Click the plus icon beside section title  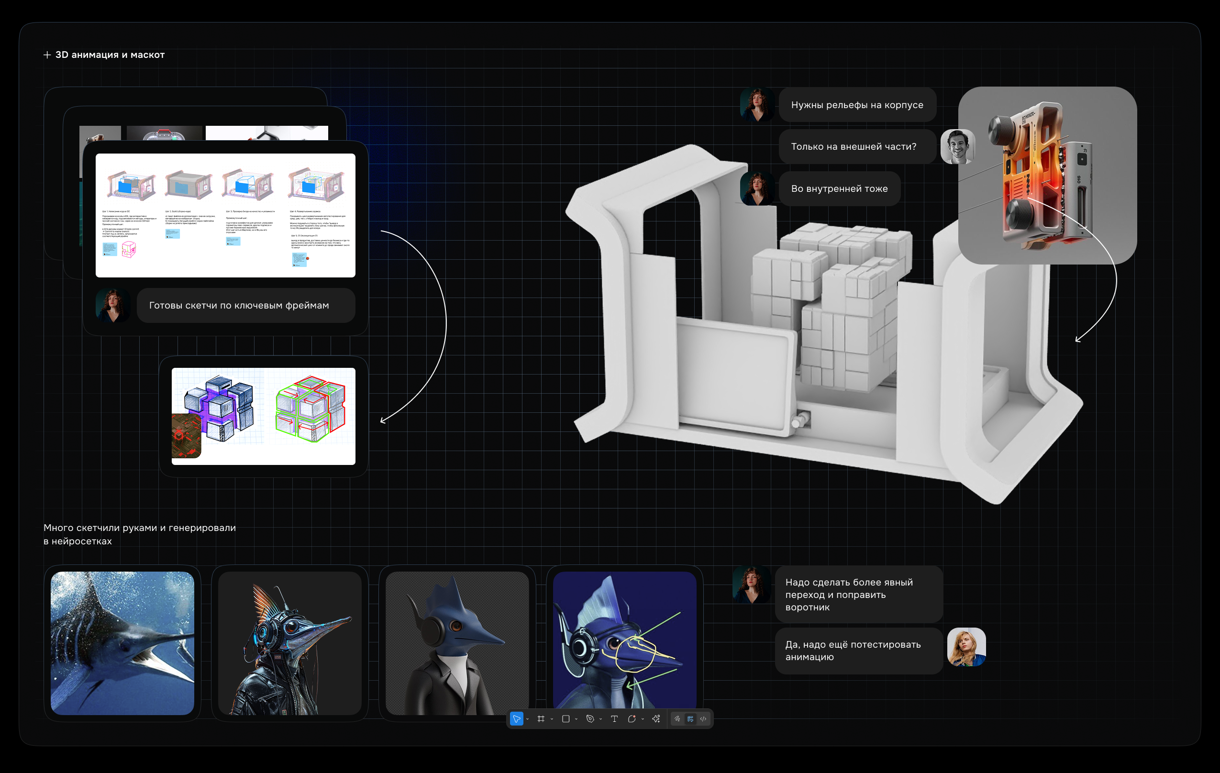pos(47,55)
